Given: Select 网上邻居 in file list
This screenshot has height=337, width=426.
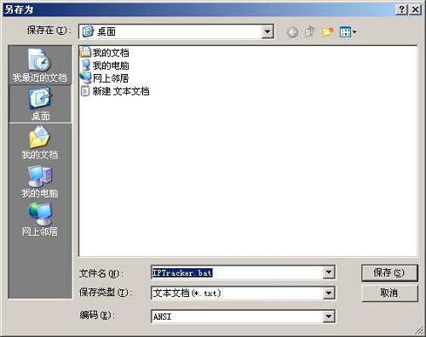Looking at the screenshot, I should click(x=104, y=78).
